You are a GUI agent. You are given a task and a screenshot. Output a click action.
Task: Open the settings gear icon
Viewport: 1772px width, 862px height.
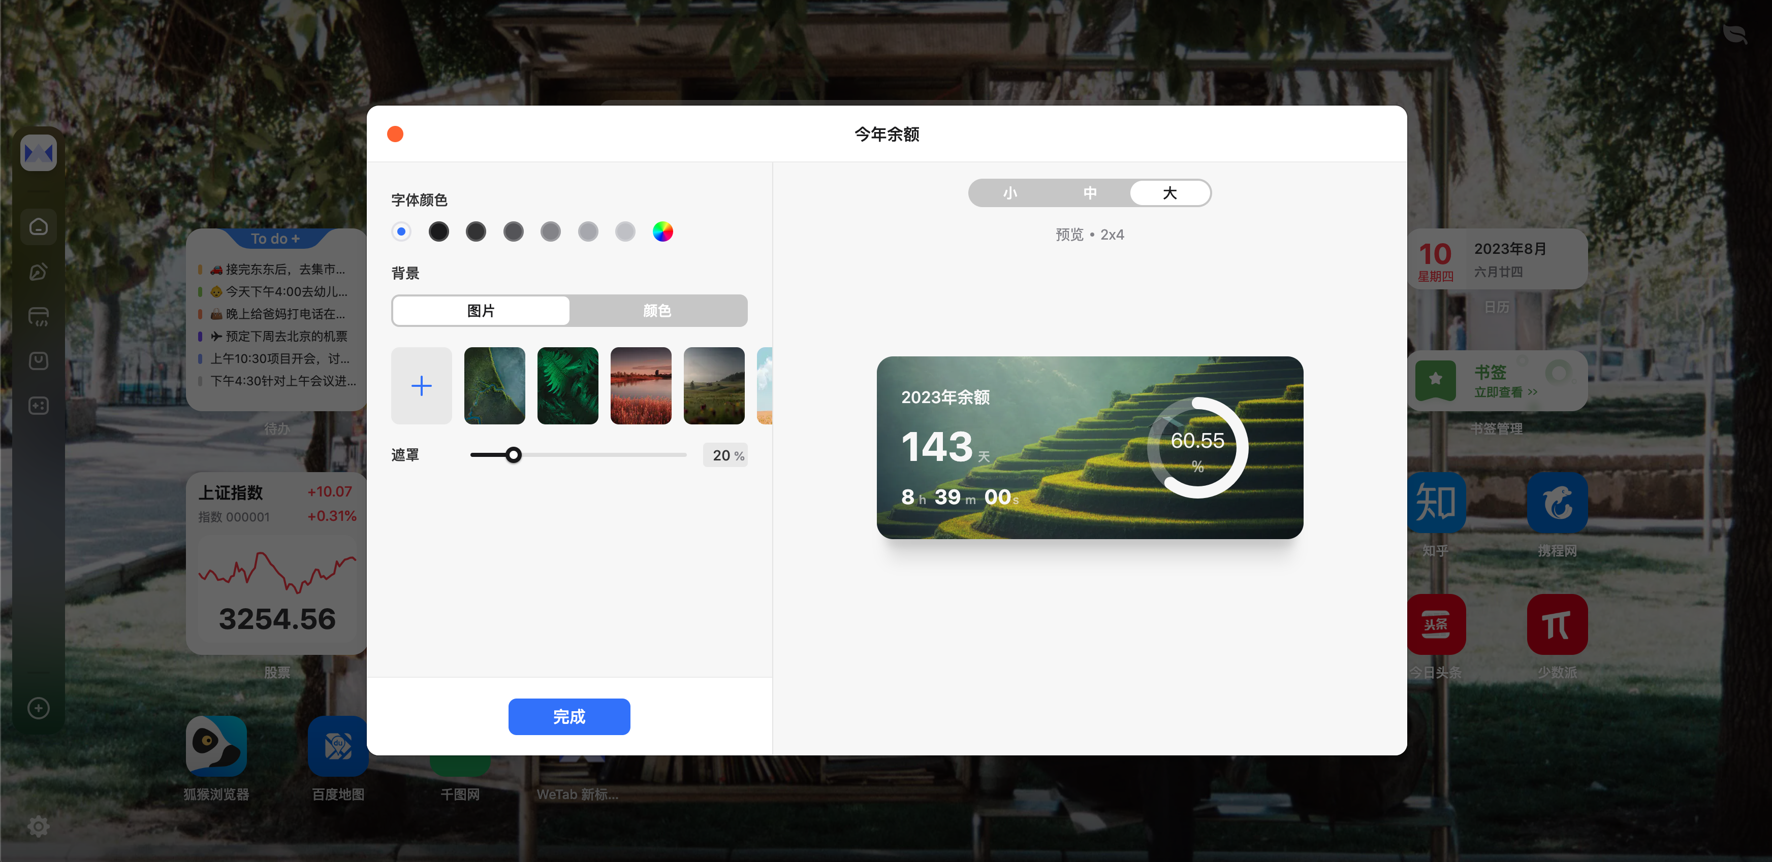(39, 826)
